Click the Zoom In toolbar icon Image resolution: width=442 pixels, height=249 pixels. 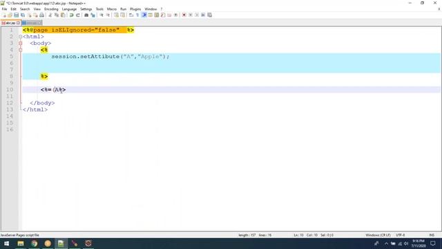(102, 15)
